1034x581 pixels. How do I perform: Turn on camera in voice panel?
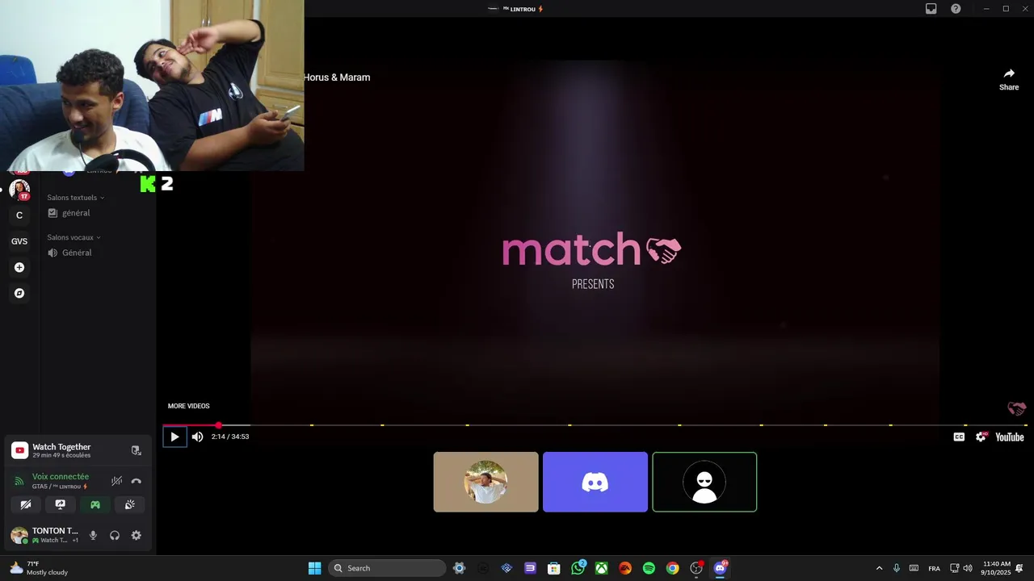(26, 504)
